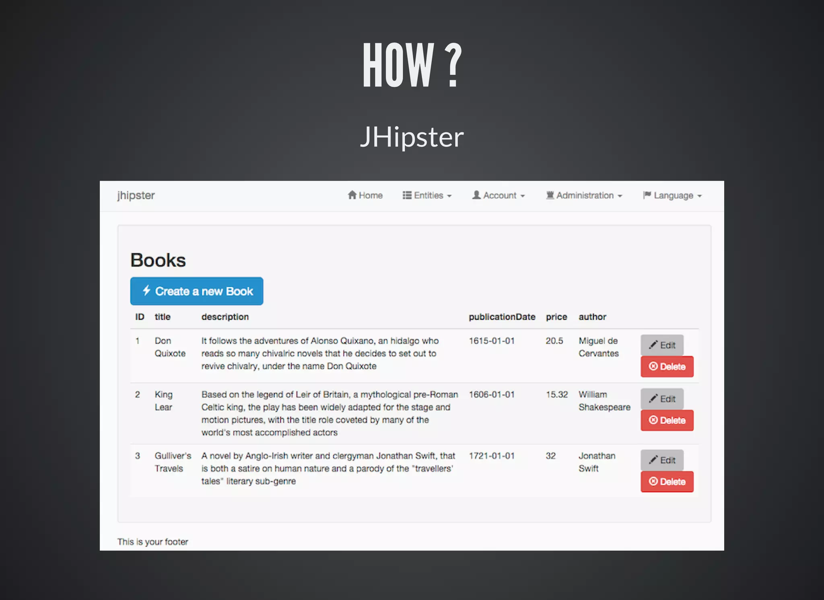The image size is (824, 600).
Task: Click the ID column header
Action: click(140, 317)
